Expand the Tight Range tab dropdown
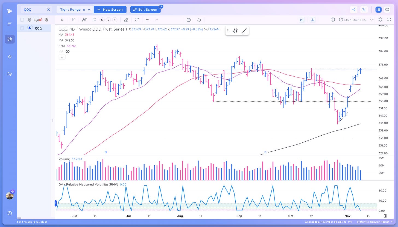 click(x=89, y=10)
